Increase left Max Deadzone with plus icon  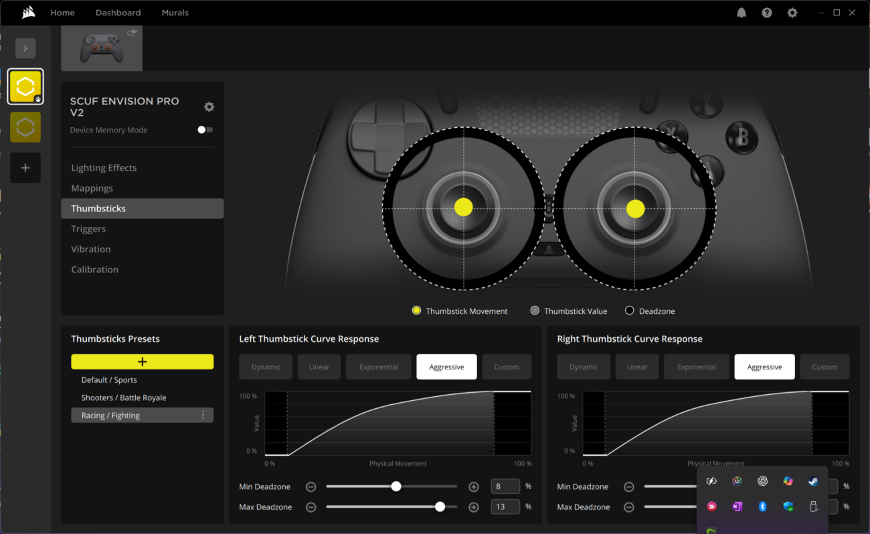coord(474,507)
